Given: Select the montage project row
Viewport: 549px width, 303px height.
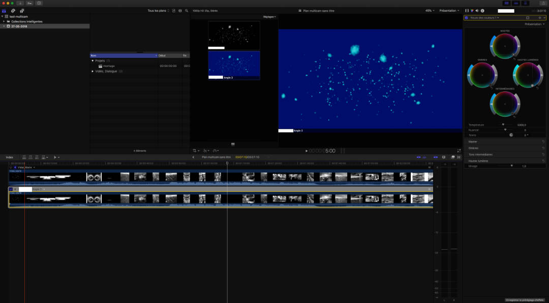Looking at the screenshot, I should pos(140,66).
